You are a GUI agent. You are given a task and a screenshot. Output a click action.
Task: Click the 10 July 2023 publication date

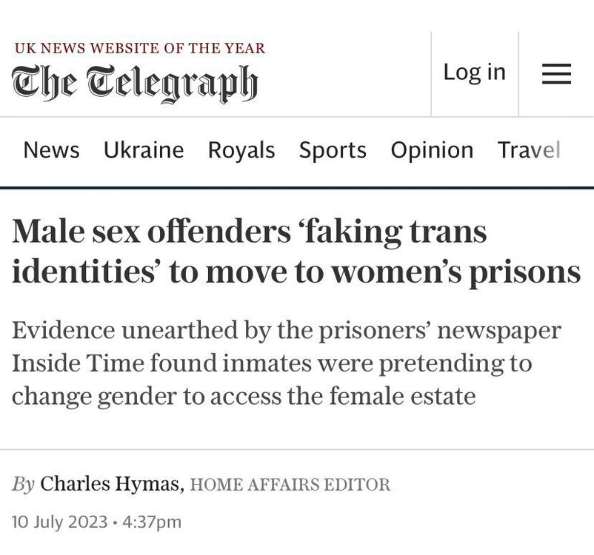[60, 522]
